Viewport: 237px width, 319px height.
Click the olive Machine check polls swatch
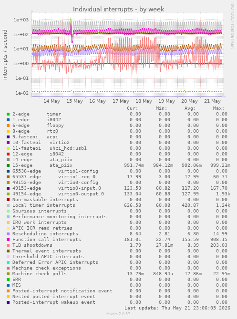pos(8,274)
